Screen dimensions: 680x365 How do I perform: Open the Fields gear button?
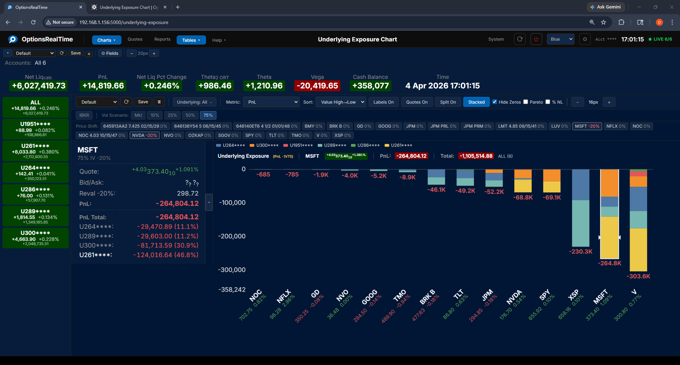point(110,53)
